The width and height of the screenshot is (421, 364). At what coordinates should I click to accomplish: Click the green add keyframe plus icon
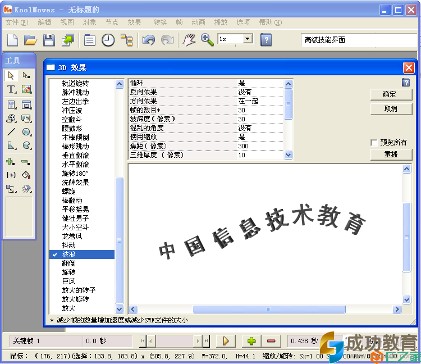(x=251, y=341)
